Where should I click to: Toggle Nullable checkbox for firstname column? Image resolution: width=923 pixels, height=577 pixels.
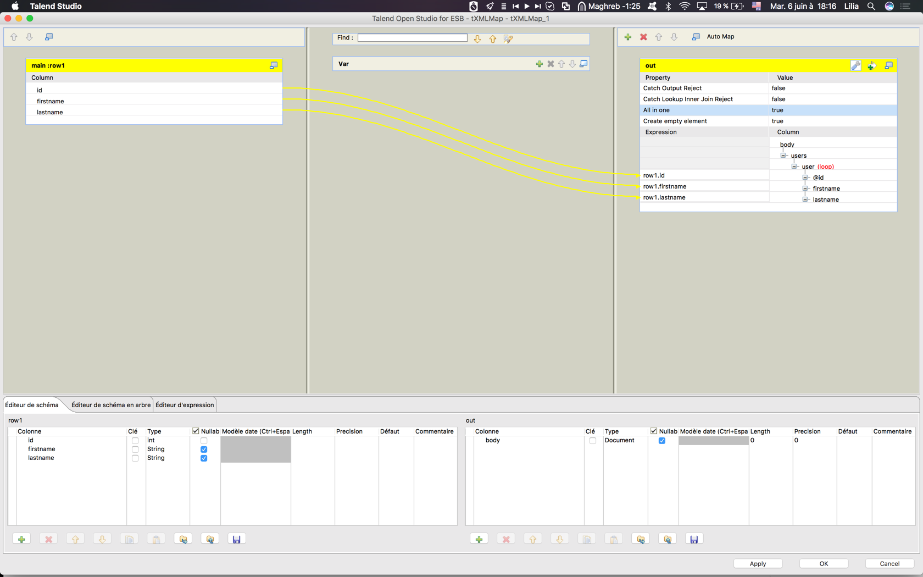pyautogui.click(x=204, y=450)
